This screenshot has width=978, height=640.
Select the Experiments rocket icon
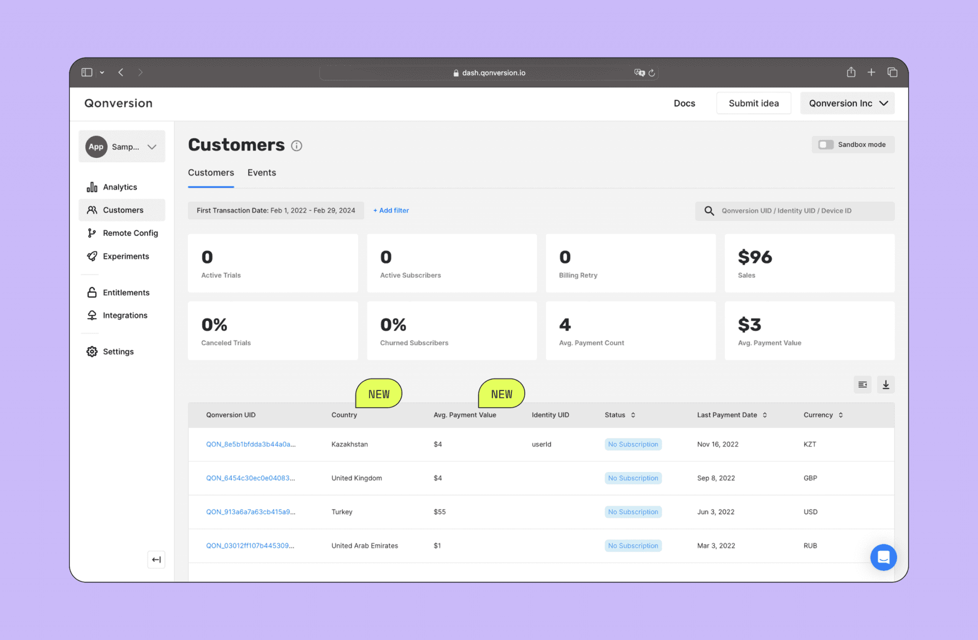click(92, 256)
